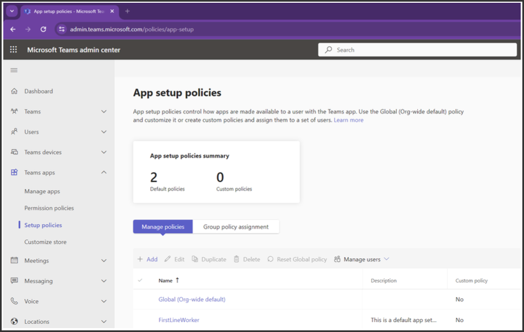The width and height of the screenshot is (524, 332).
Task: Click the Microsoft Teams admin center title
Action: point(74,49)
